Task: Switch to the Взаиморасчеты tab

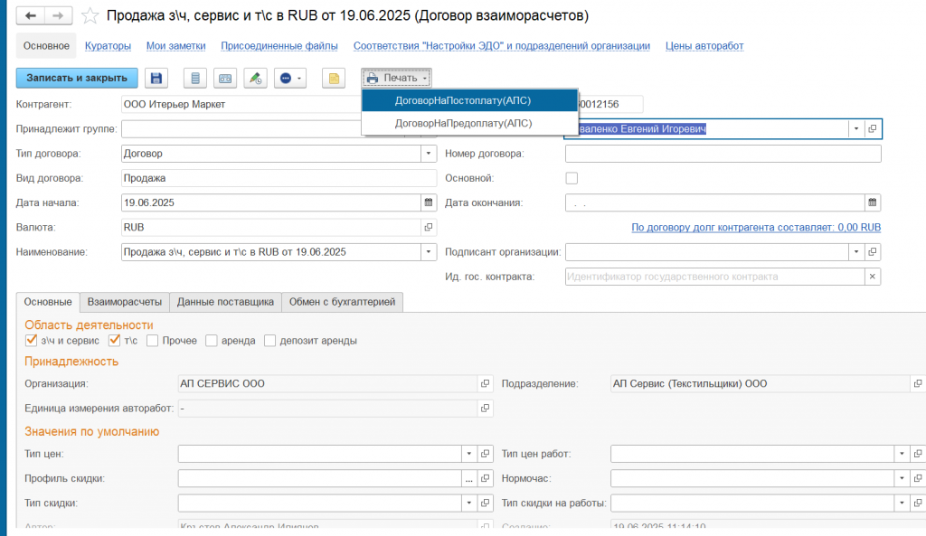Action: click(x=125, y=302)
